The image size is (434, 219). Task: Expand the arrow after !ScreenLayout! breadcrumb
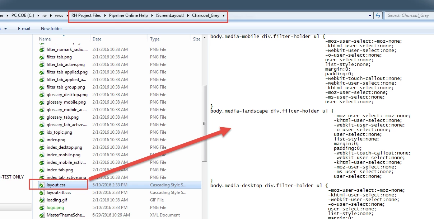tap(188, 15)
